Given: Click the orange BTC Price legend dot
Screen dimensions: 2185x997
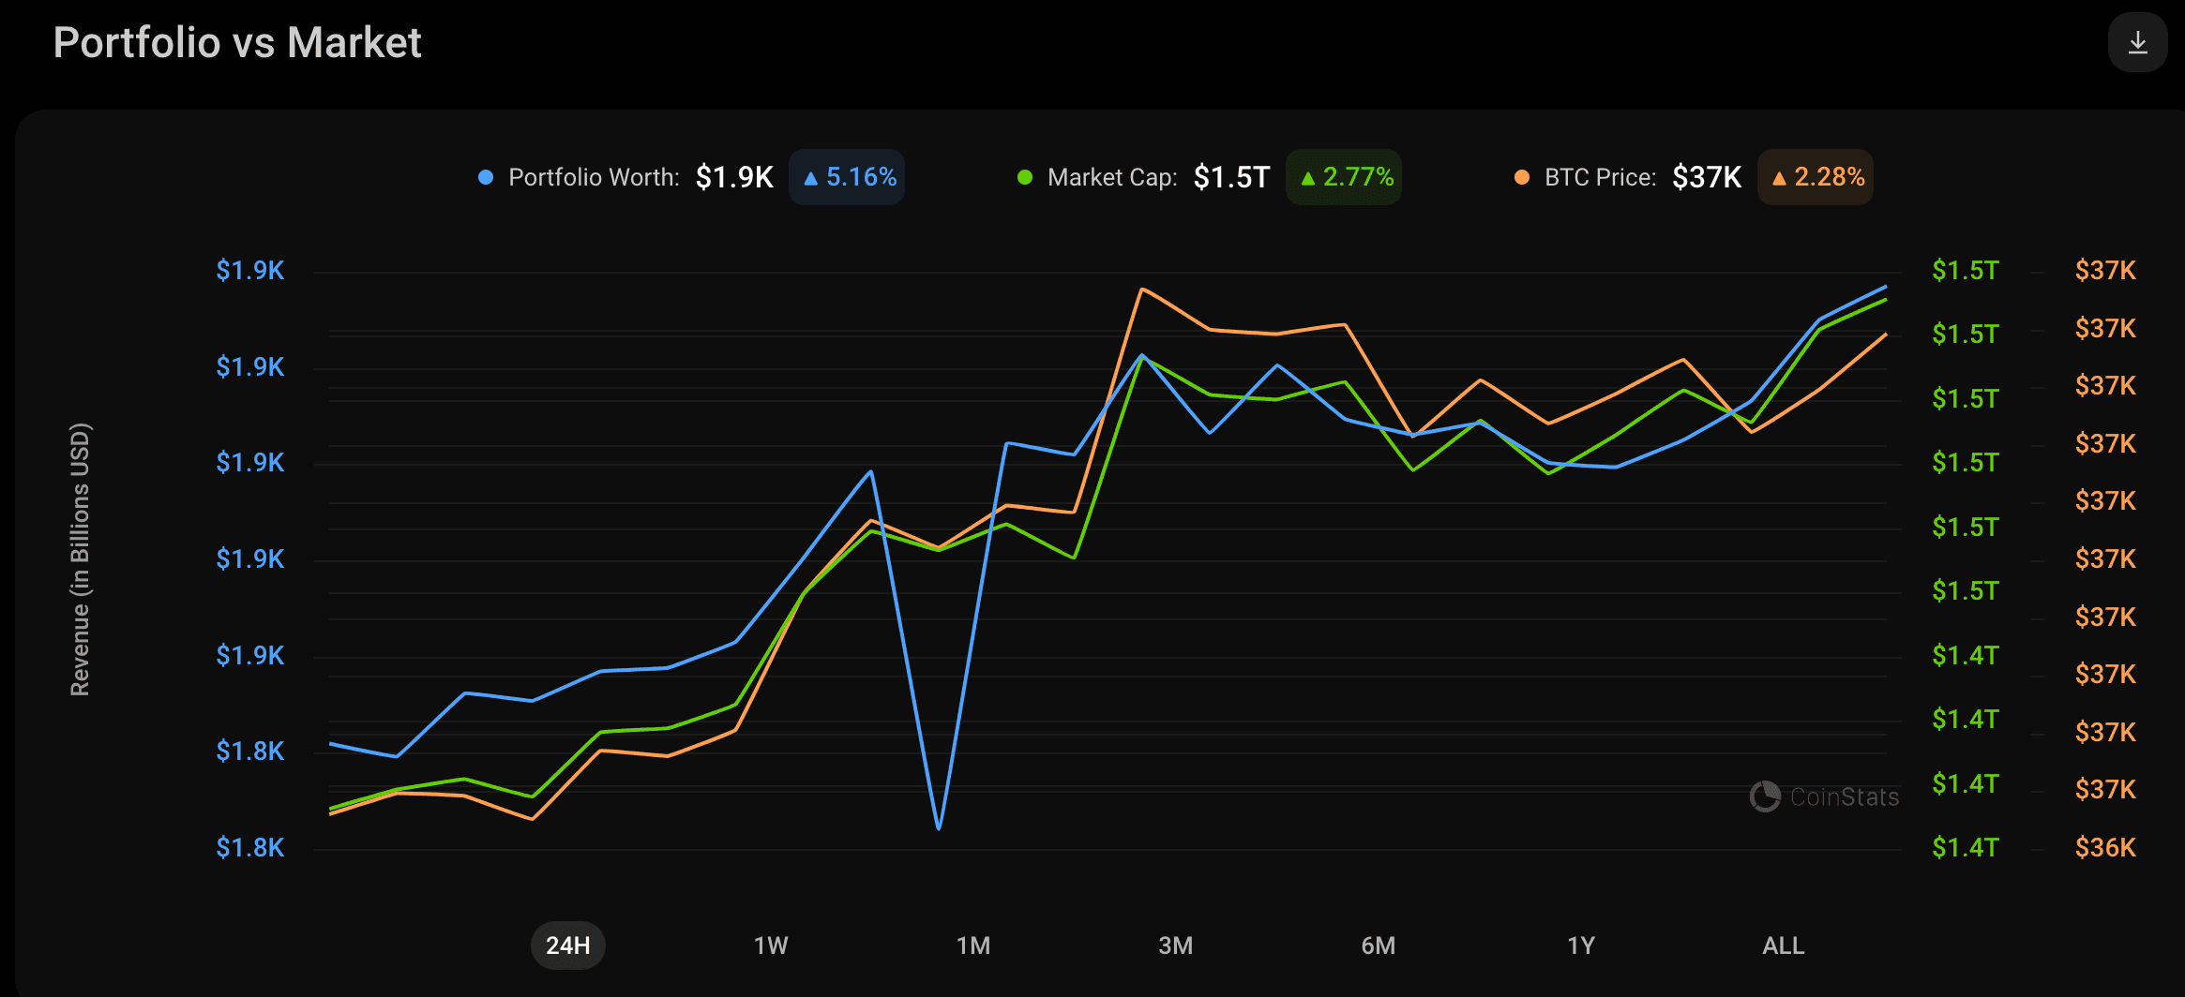Looking at the screenshot, I should pyautogui.click(x=1522, y=177).
